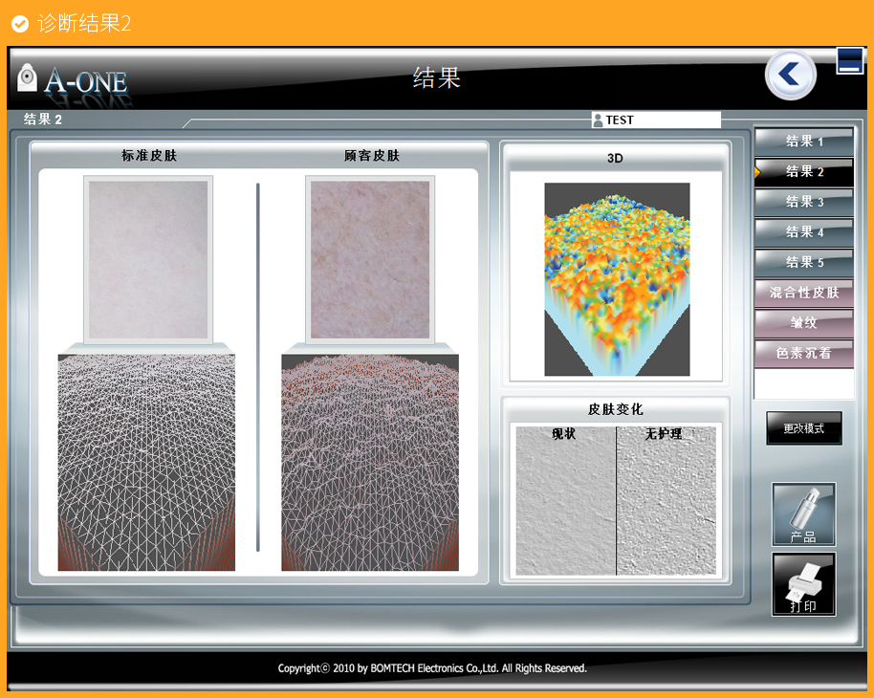Click the A-ONE logo
This screenshot has width=874, height=698.
73,81
